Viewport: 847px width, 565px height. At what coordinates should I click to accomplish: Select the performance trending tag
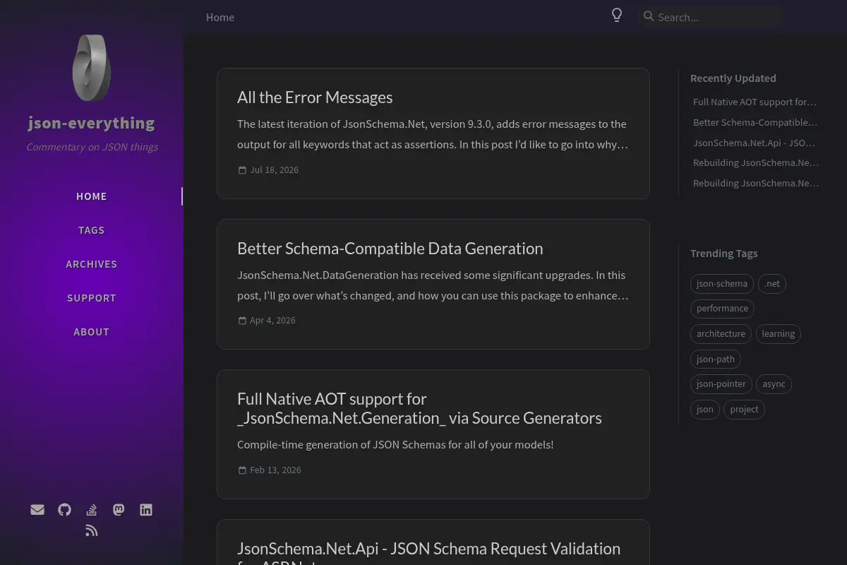[x=722, y=309]
